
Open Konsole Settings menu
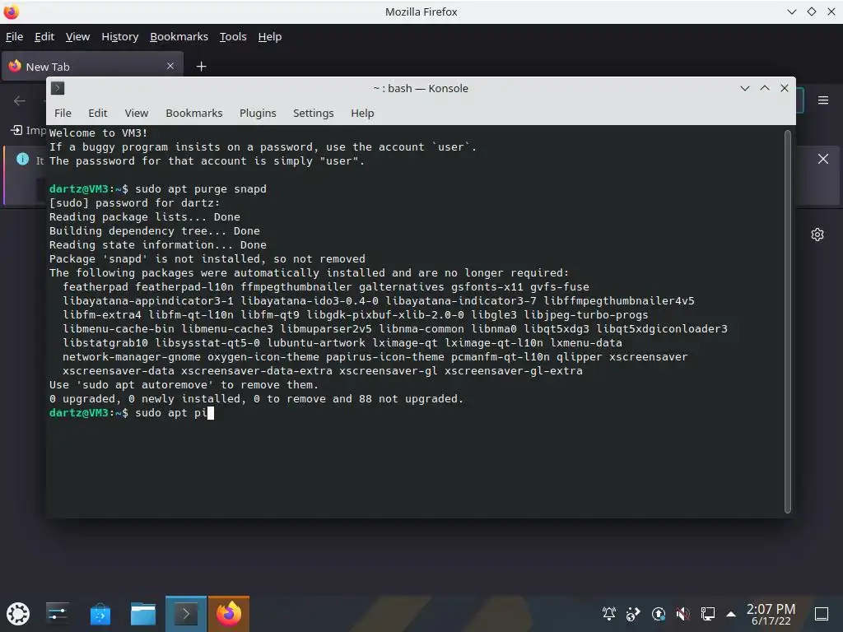(x=314, y=114)
